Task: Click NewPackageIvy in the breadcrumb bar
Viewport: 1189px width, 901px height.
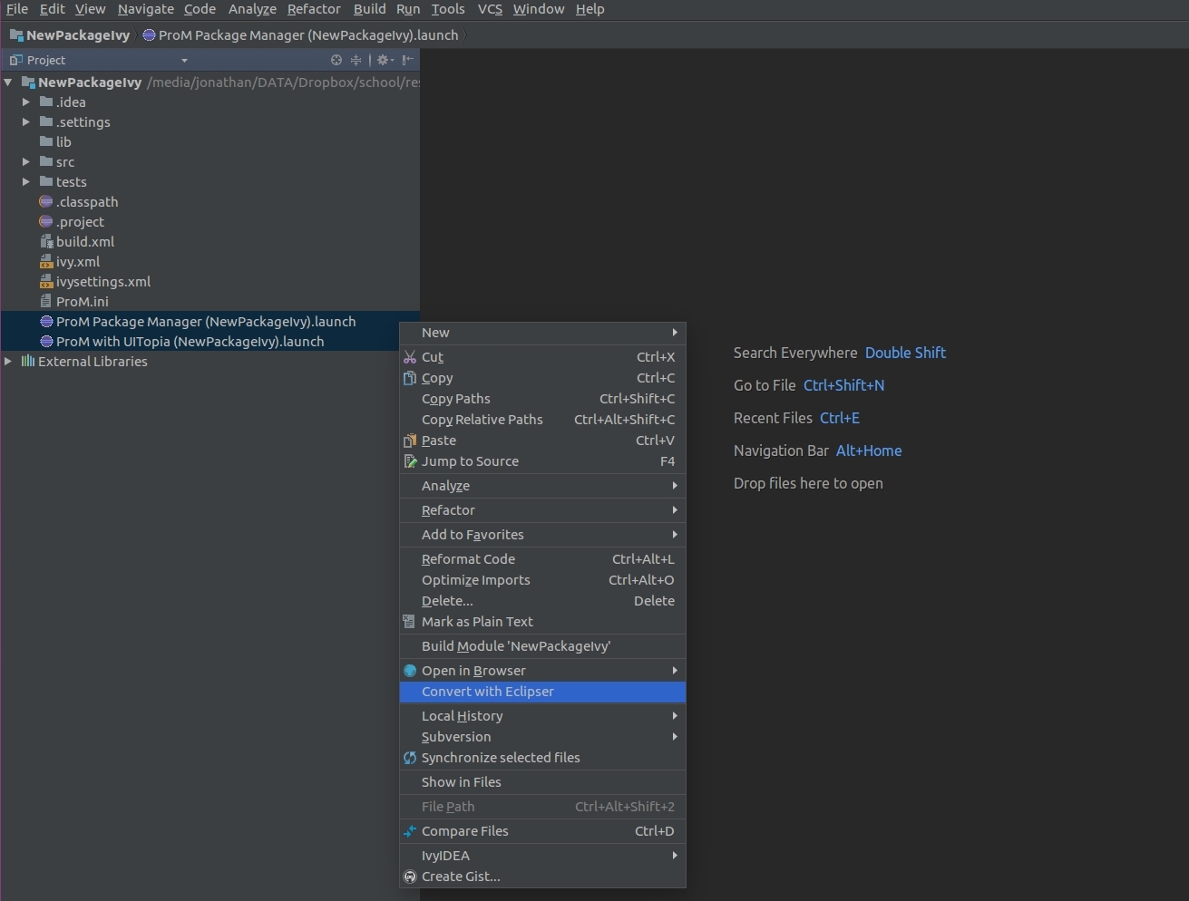Action: click(x=78, y=35)
